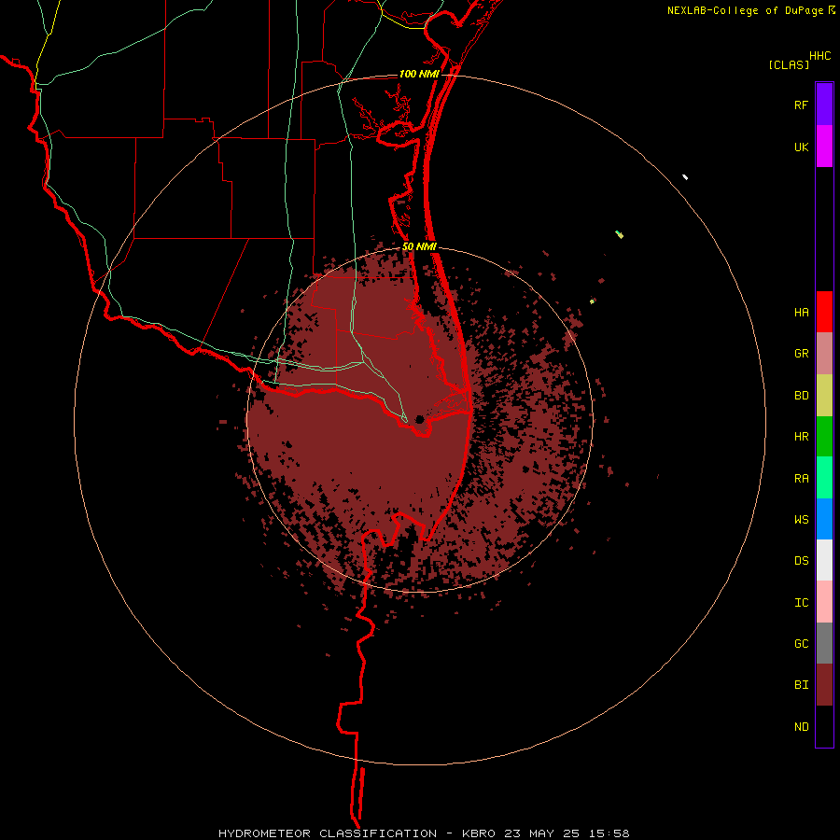This screenshot has height=840, width=840.
Task: Click the IC legend label
Action: click(x=801, y=602)
